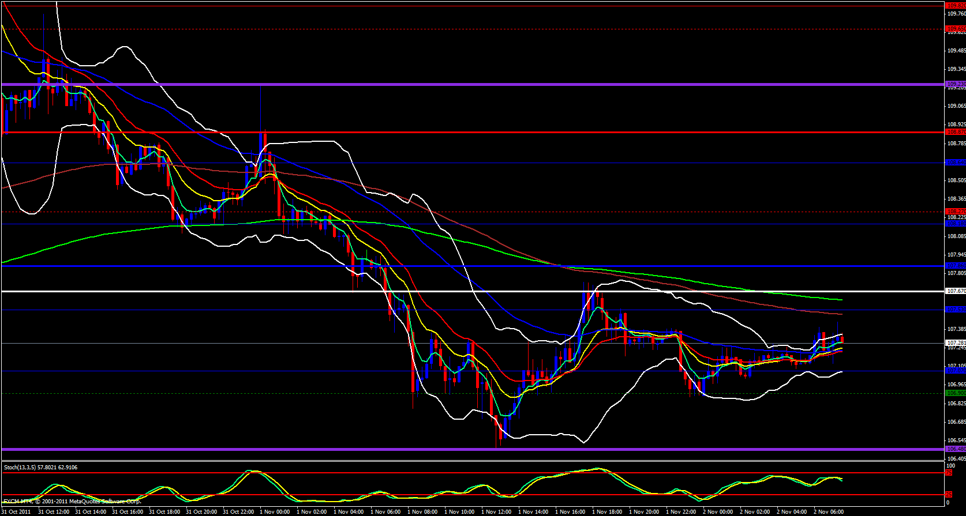Click the red dashed 108.270 price label

point(955,212)
